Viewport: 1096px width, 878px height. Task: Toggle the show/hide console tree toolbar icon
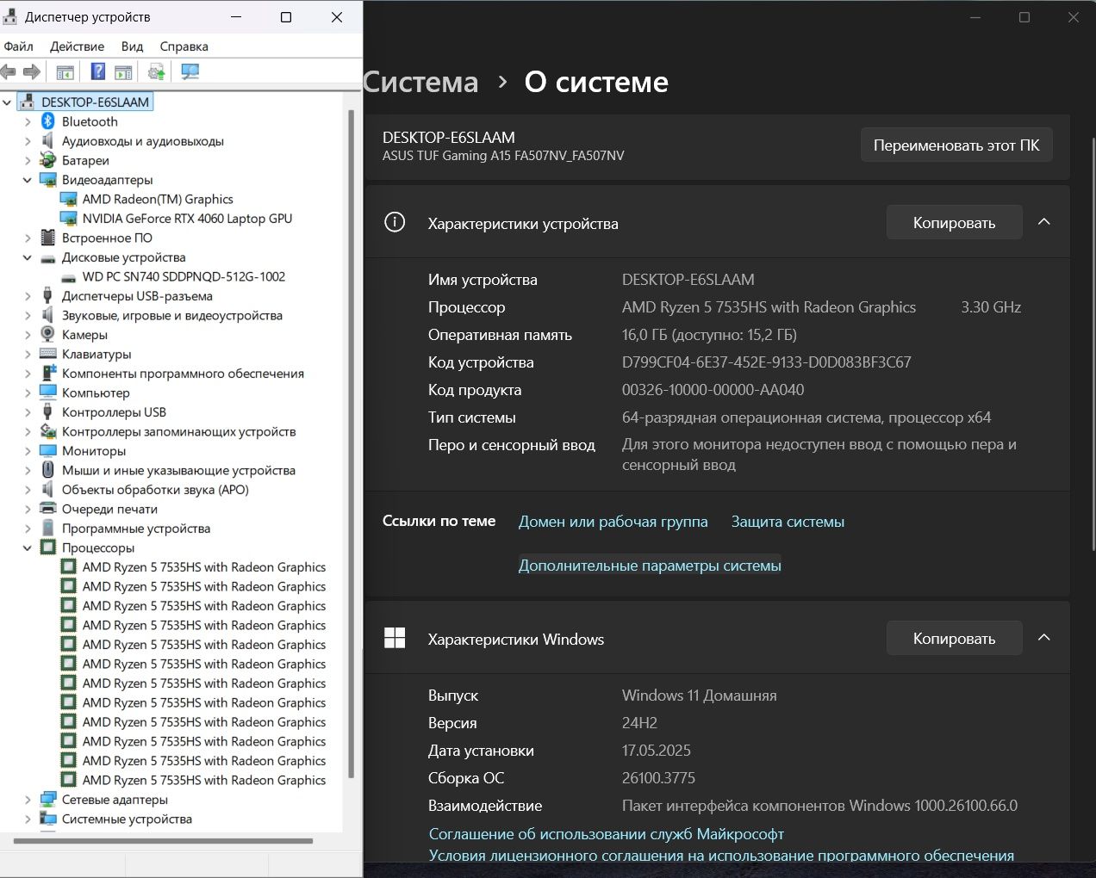coord(65,72)
